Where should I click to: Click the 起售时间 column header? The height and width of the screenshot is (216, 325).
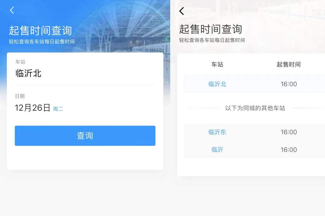coord(288,64)
